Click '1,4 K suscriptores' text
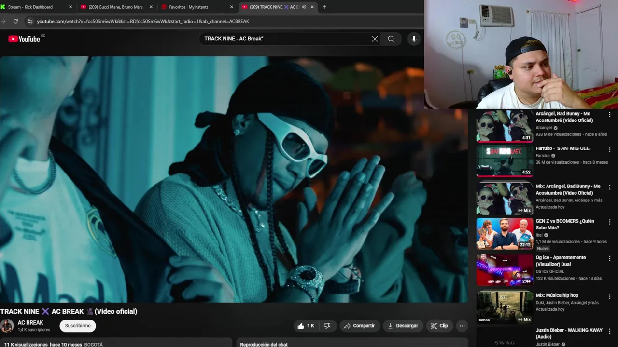Image resolution: width=618 pixels, height=347 pixels. pyautogui.click(x=34, y=330)
